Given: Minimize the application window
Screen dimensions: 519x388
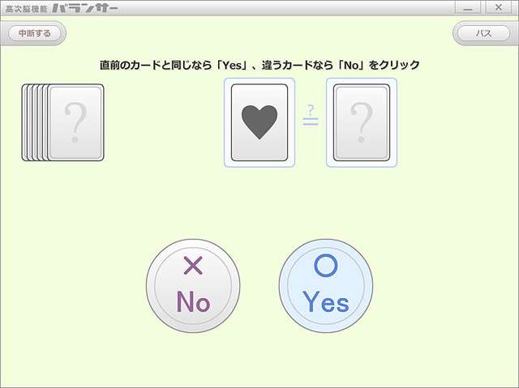Looking at the screenshot, I should (x=468, y=7).
